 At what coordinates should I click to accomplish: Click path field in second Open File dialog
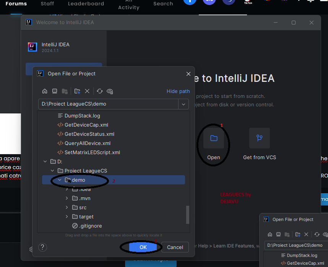[x=296, y=245]
